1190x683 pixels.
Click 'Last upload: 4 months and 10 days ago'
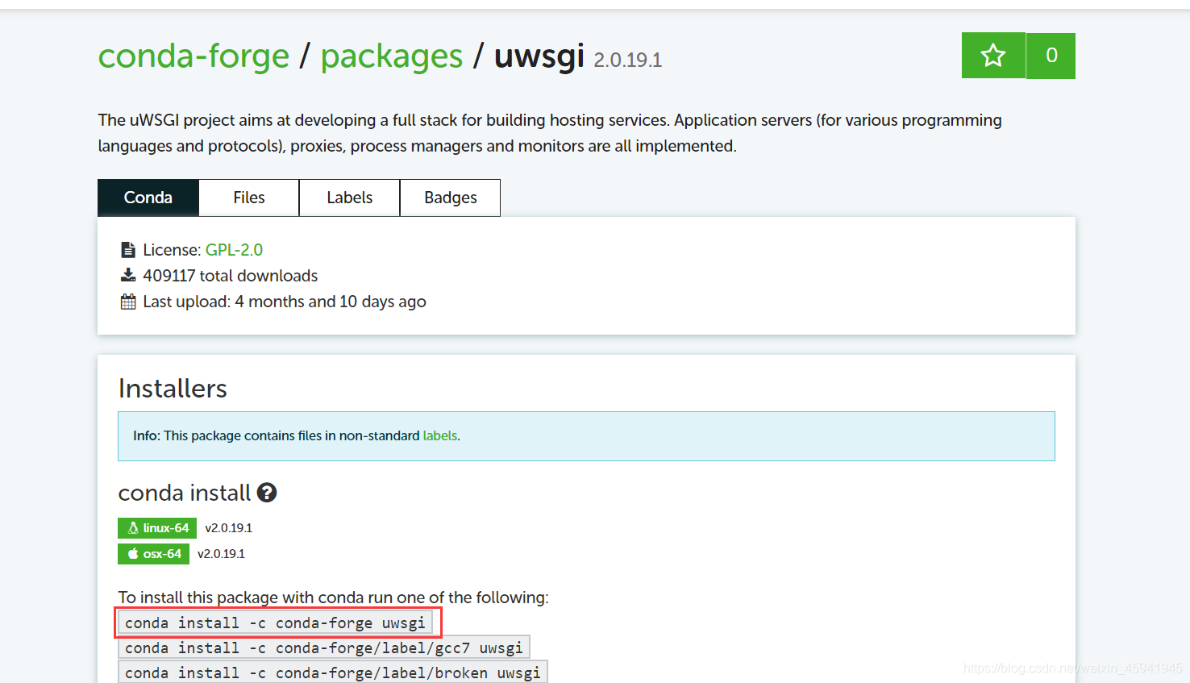[285, 302]
